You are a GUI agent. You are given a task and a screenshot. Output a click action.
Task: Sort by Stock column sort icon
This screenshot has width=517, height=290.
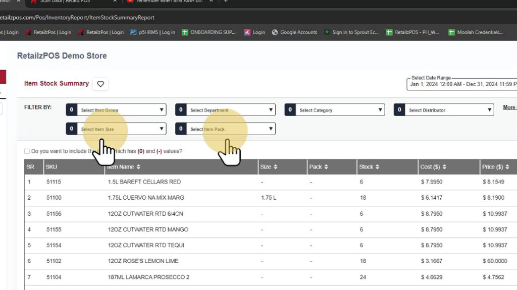(x=378, y=167)
